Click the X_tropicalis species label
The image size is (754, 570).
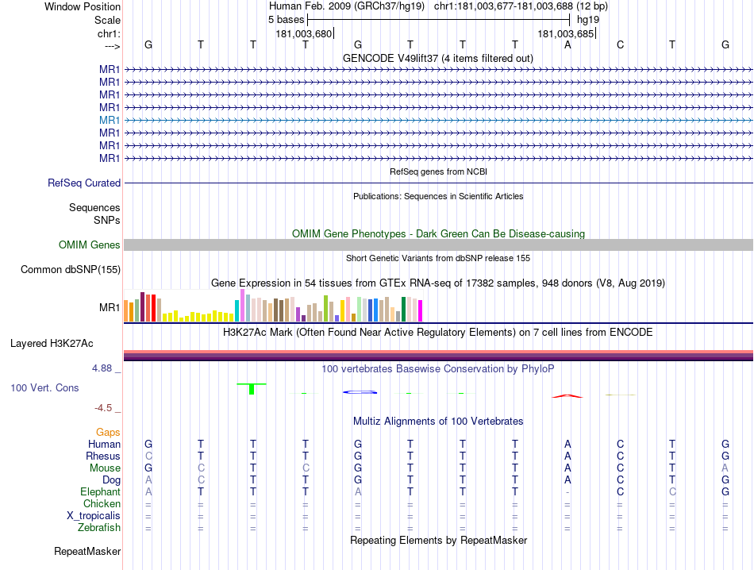[x=94, y=516]
